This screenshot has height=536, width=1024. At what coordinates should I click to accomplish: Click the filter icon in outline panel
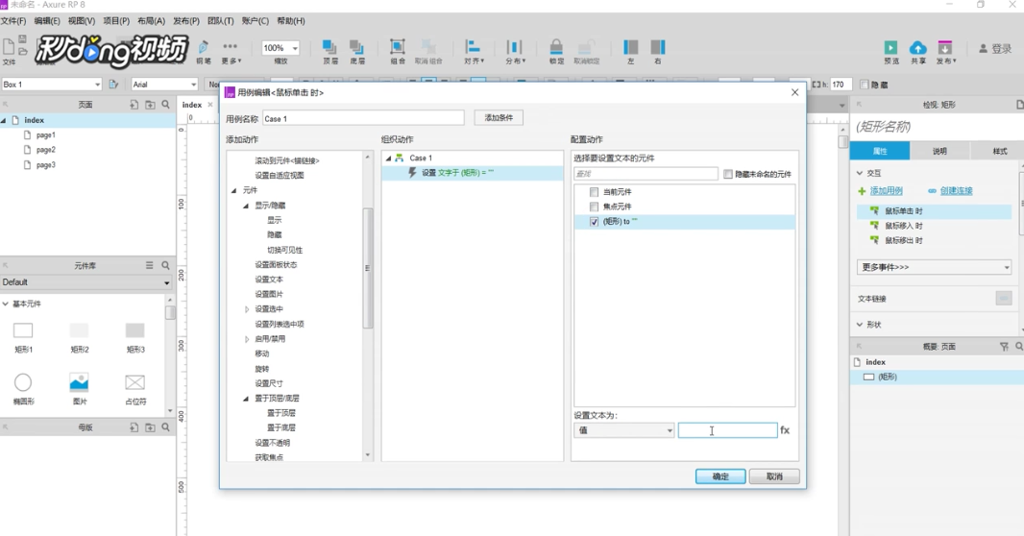1004,347
